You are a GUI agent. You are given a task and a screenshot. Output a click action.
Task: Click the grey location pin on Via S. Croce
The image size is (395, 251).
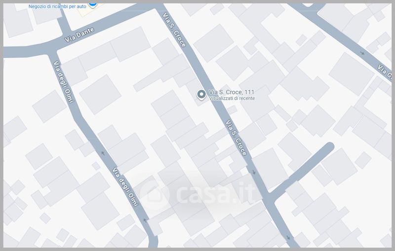pos(201,94)
